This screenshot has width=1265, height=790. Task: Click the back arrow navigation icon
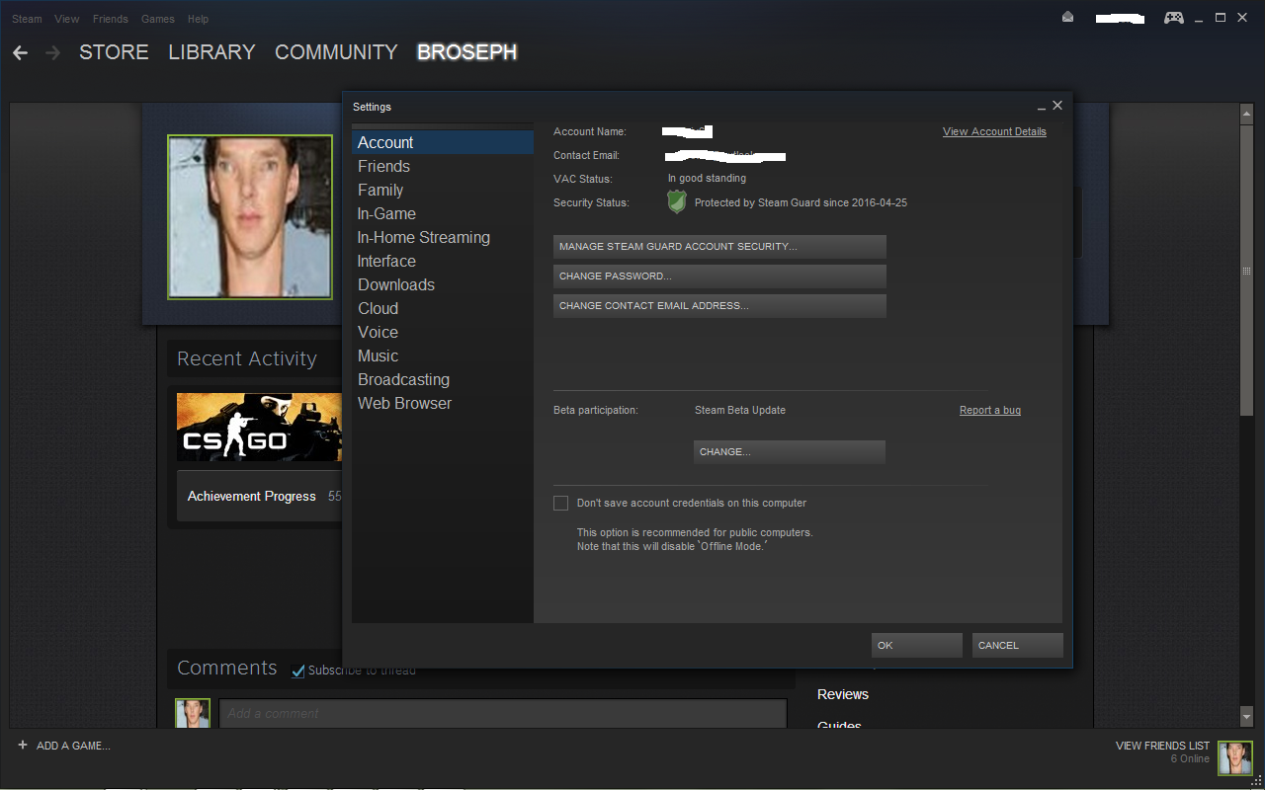pos(21,52)
